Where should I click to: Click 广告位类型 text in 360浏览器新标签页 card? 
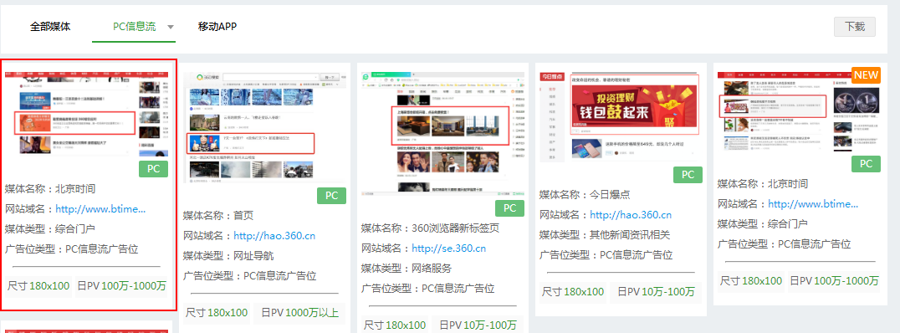coord(427,288)
